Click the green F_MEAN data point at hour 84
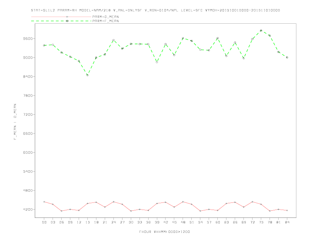This screenshot has height=242, width=313. click(x=287, y=57)
